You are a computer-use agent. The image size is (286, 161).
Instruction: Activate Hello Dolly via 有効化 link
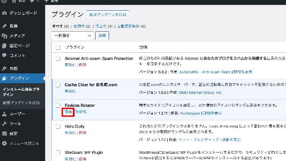pos(70,133)
